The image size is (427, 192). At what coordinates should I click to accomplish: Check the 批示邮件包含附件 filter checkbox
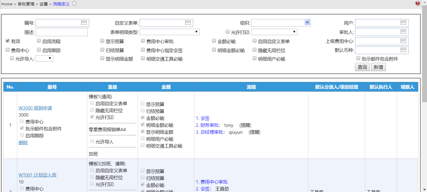pyautogui.click(x=358, y=58)
